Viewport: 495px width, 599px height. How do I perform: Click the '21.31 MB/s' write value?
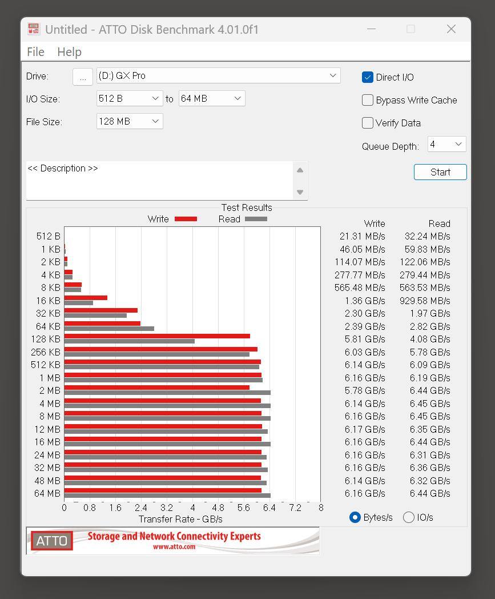click(362, 236)
